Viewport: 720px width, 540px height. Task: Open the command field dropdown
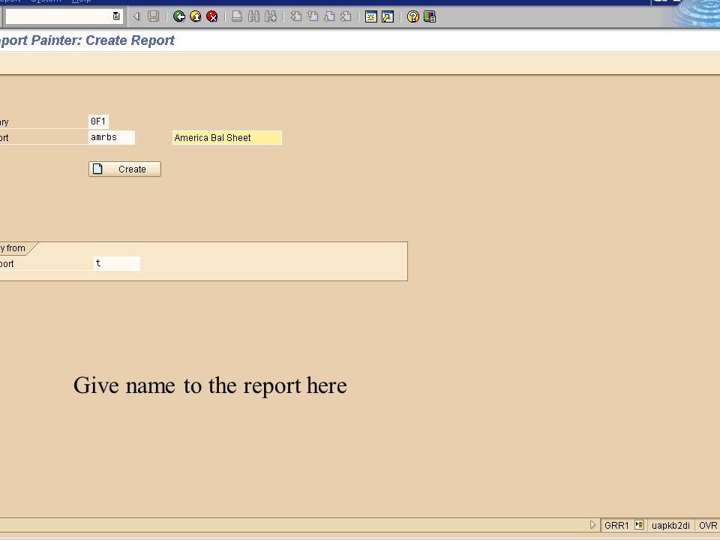pos(115,16)
